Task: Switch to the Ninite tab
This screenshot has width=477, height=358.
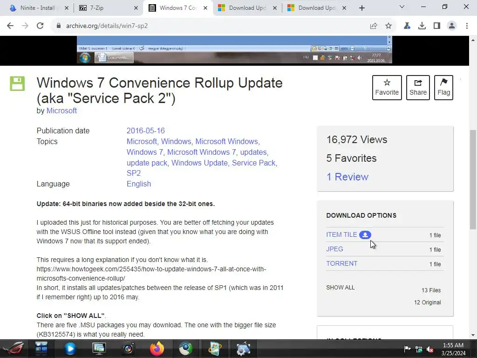Action: 37,8
